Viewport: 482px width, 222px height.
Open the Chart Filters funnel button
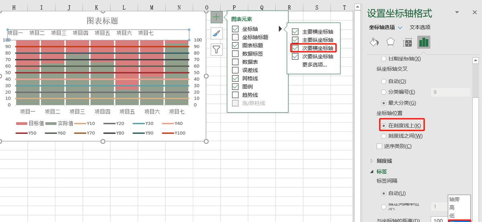click(216, 49)
